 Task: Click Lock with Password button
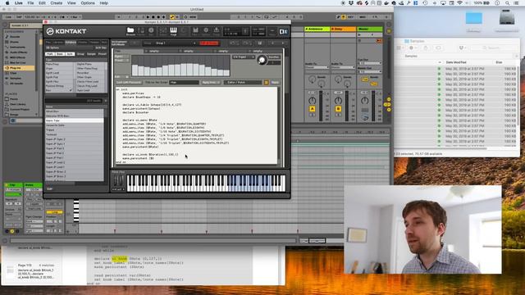[129, 82]
